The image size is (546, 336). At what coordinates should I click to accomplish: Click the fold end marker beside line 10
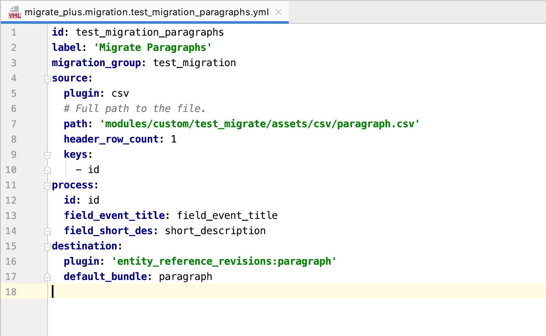click(x=47, y=170)
